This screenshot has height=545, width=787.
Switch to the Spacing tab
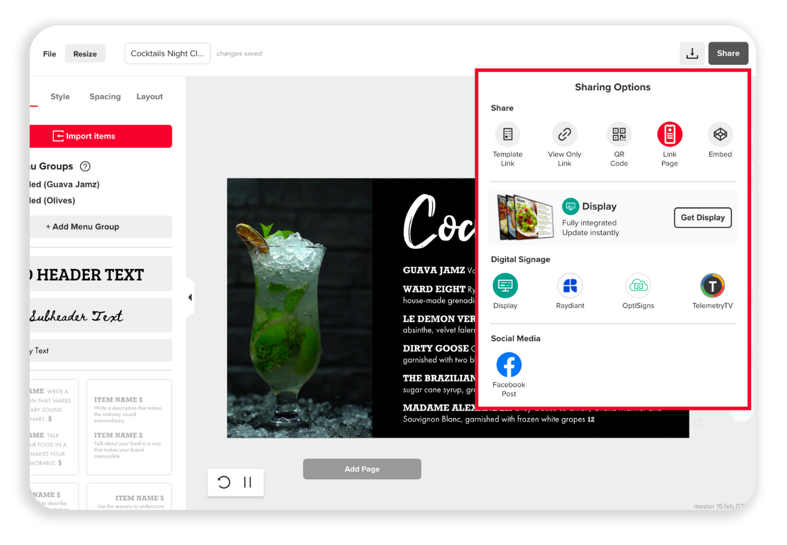click(x=105, y=96)
